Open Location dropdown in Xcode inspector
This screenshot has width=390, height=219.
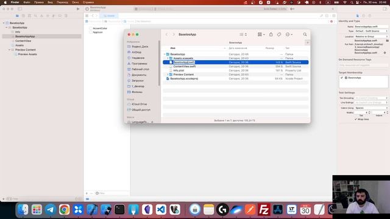pyautogui.click(x=371, y=36)
